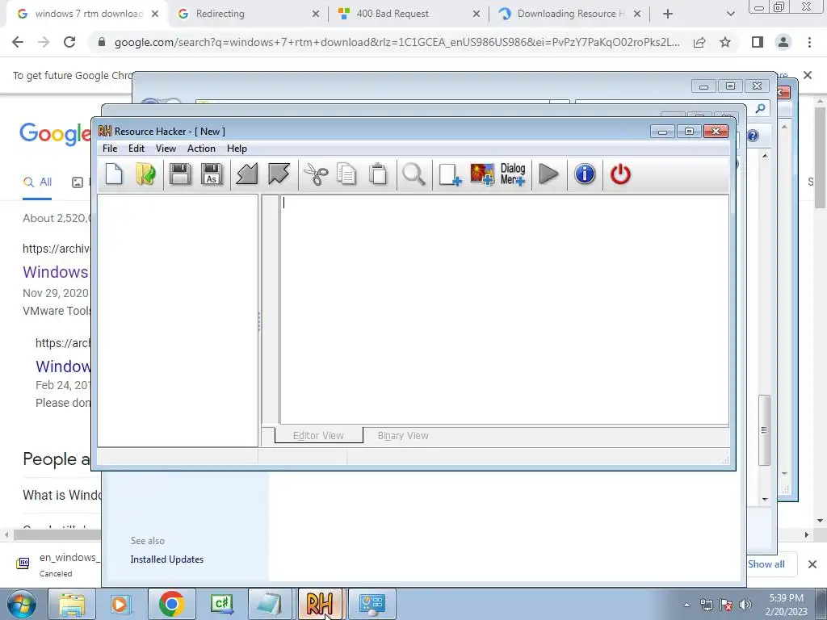Select the Redirecting Chrome tab
The width and height of the screenshot is (827, 620).
248,14
